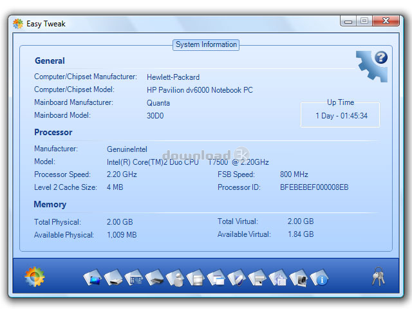The height and width of the screenshot is (309, 412).
Task: Click the Processor section heading
Action: point(53,133)
